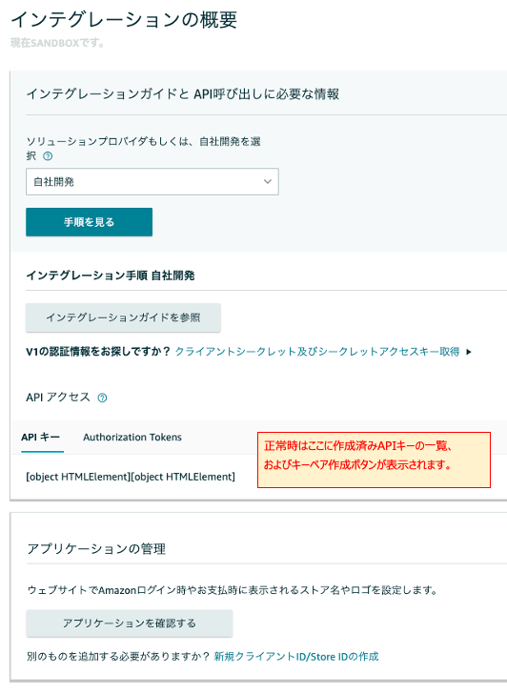This screenshot has height=695, width=507.
Task: Open help icon beside solution provider label
Action: click(48, 156)
